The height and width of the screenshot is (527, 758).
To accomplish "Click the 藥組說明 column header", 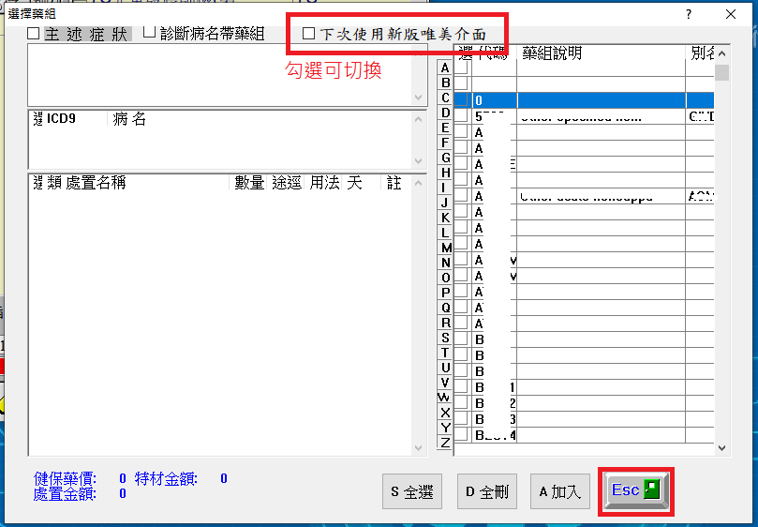I will point(553,53).
